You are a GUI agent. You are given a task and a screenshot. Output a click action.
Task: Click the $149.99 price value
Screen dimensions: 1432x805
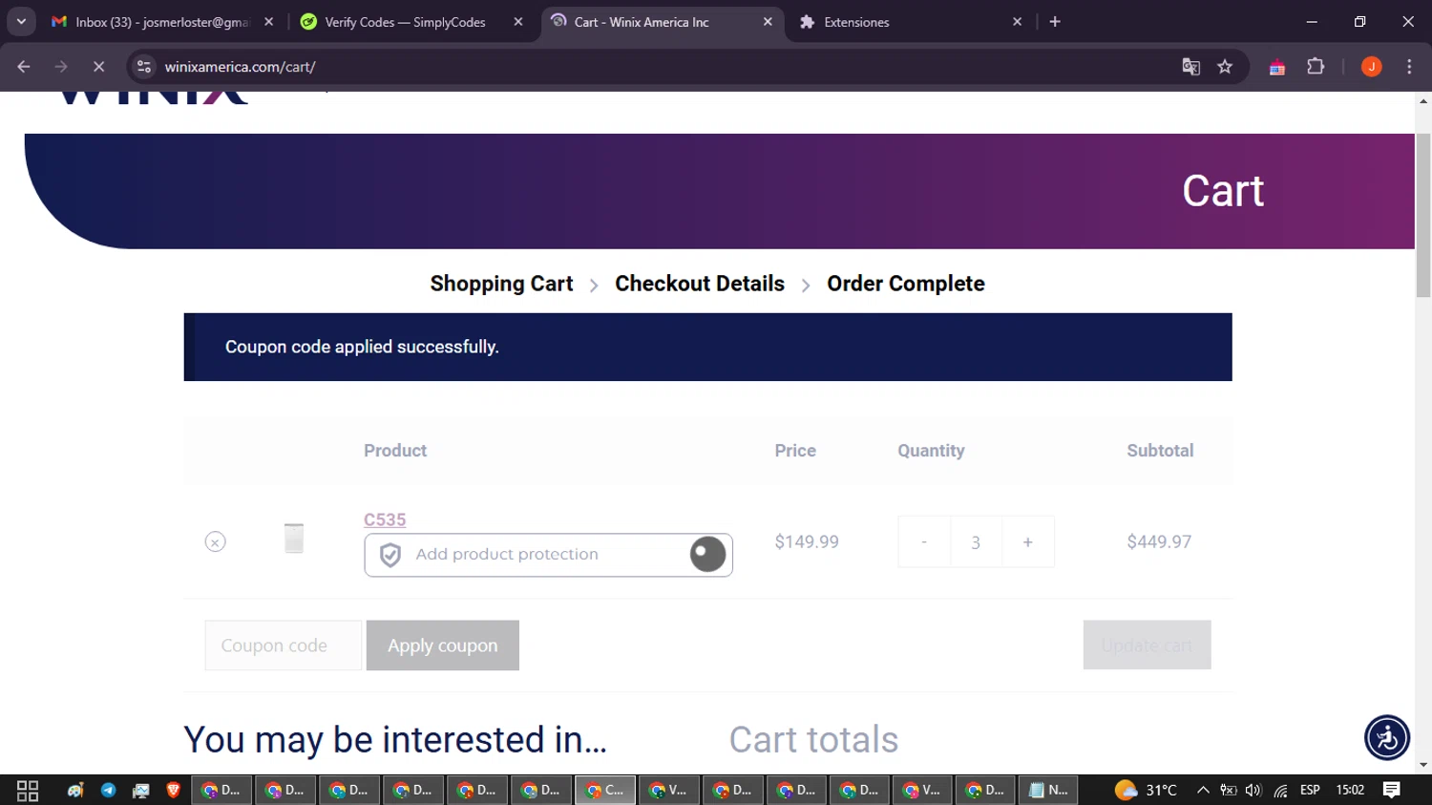click(807, 542)
